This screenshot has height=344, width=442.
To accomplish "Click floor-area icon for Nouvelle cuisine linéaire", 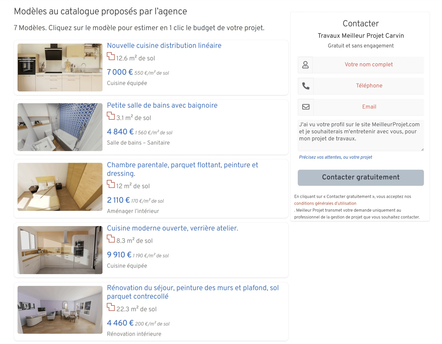I will (x=111, y=56).
